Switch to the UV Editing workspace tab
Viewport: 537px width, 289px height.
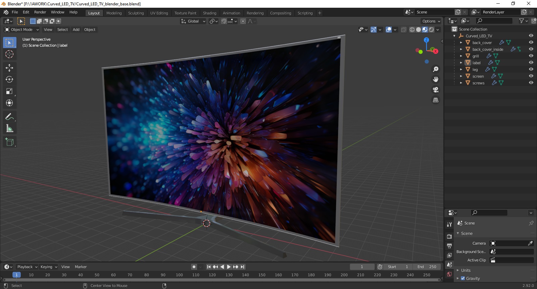[159, 13]
